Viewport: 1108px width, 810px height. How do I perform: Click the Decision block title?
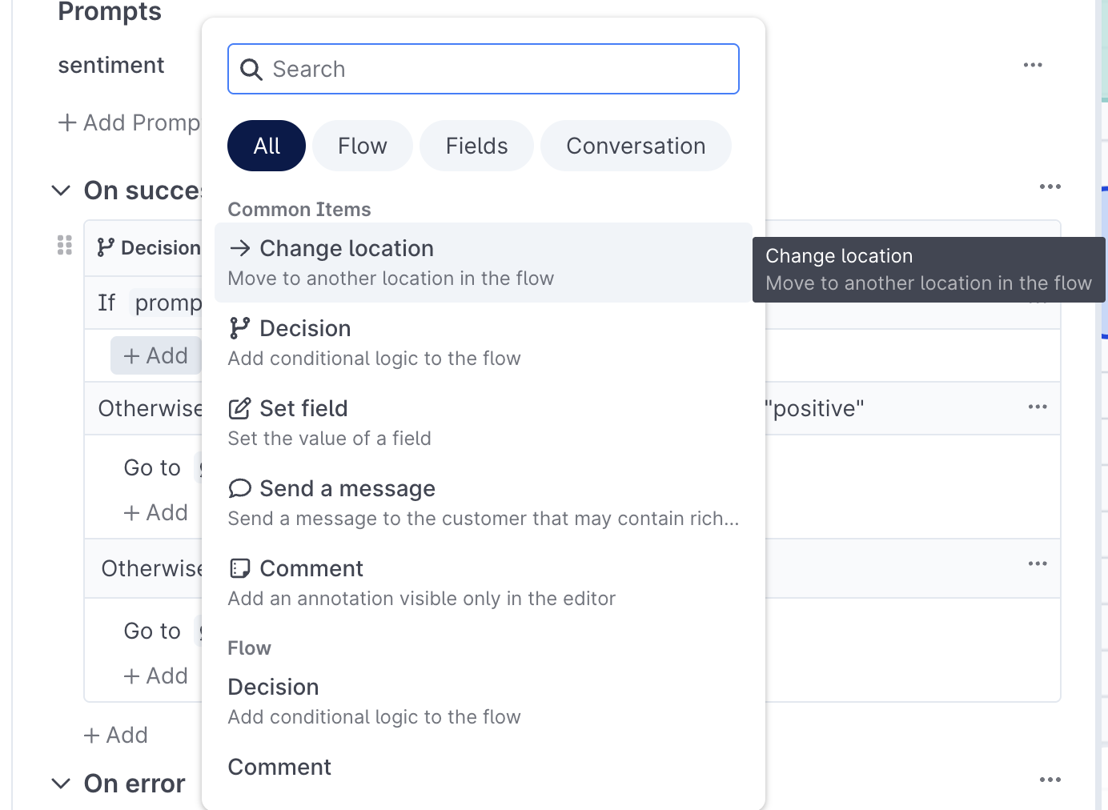(160, 248)
